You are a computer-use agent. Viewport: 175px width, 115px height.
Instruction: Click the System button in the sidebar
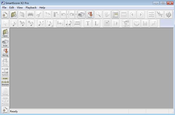click(5, 72)
